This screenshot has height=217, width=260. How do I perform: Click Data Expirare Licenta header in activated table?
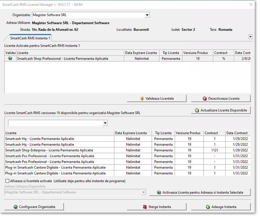142,53
